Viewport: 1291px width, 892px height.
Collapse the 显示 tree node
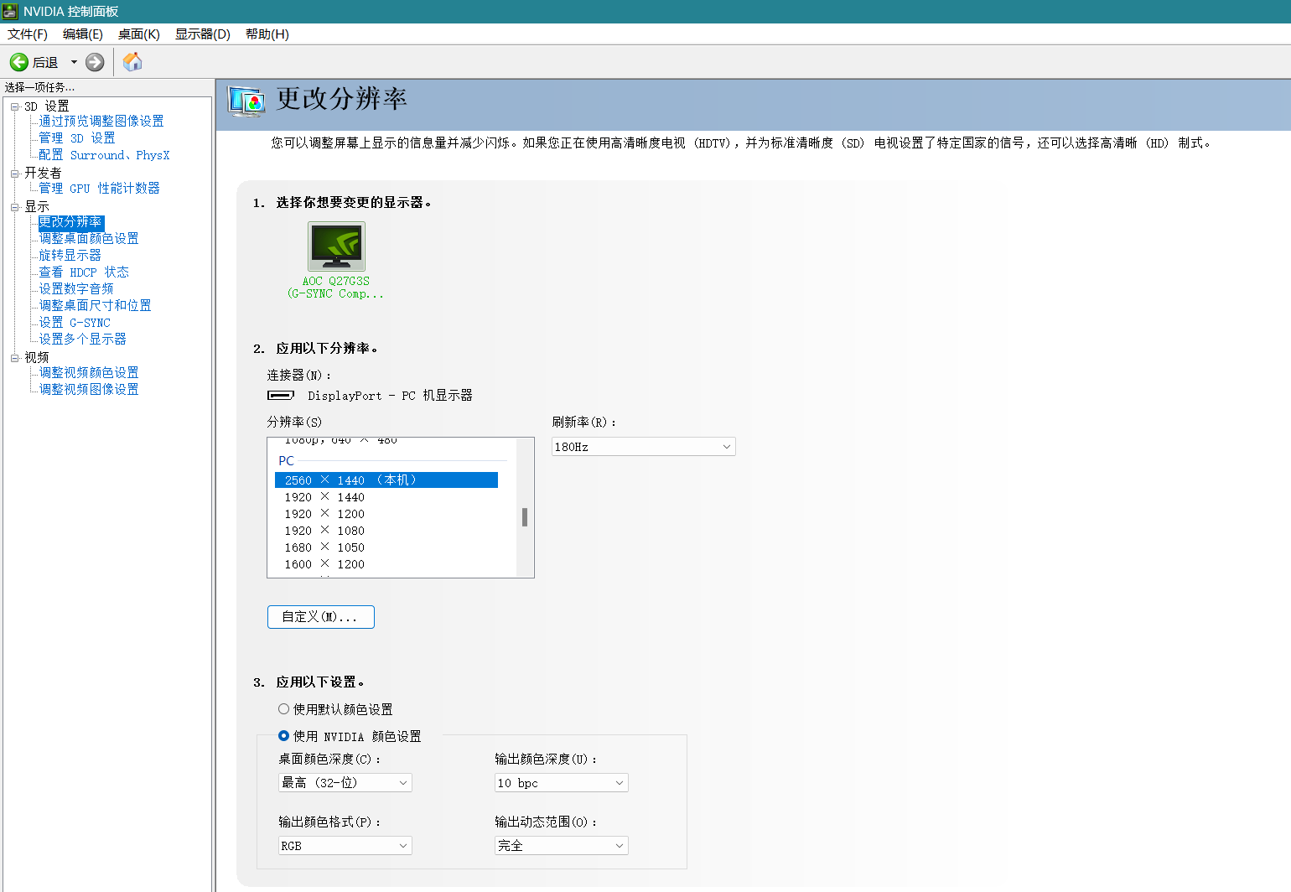coord(14,207)
